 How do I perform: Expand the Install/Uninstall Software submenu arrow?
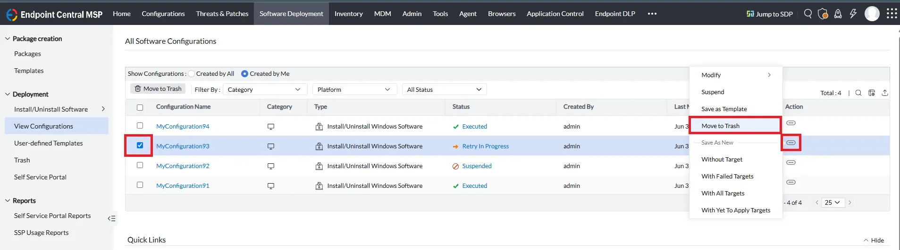pyautogui.click(x=103, y=109)
